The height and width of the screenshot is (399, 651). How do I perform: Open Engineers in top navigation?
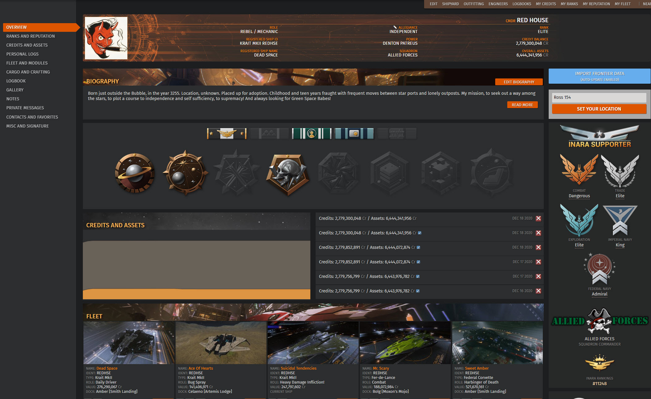498,4
